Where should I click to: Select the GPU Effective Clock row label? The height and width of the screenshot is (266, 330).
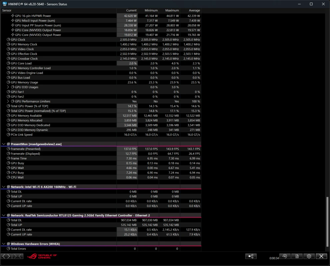pyautogui.click(x=24, y=54)
